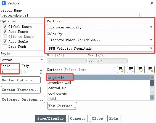Select the angle=15 surface
The image size is (156, 123).
99,77
